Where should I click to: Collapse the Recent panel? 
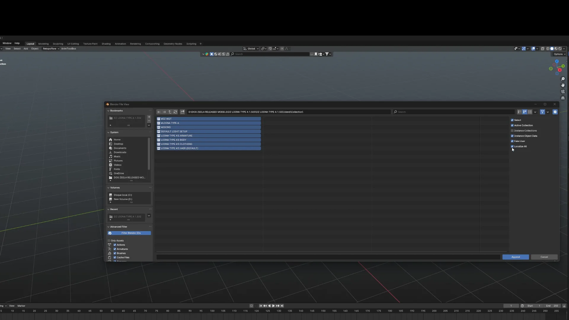108,209
